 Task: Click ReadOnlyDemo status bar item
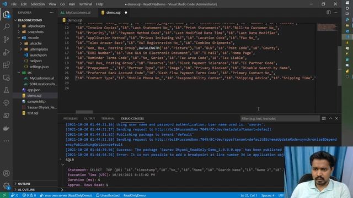pos(135,195)
